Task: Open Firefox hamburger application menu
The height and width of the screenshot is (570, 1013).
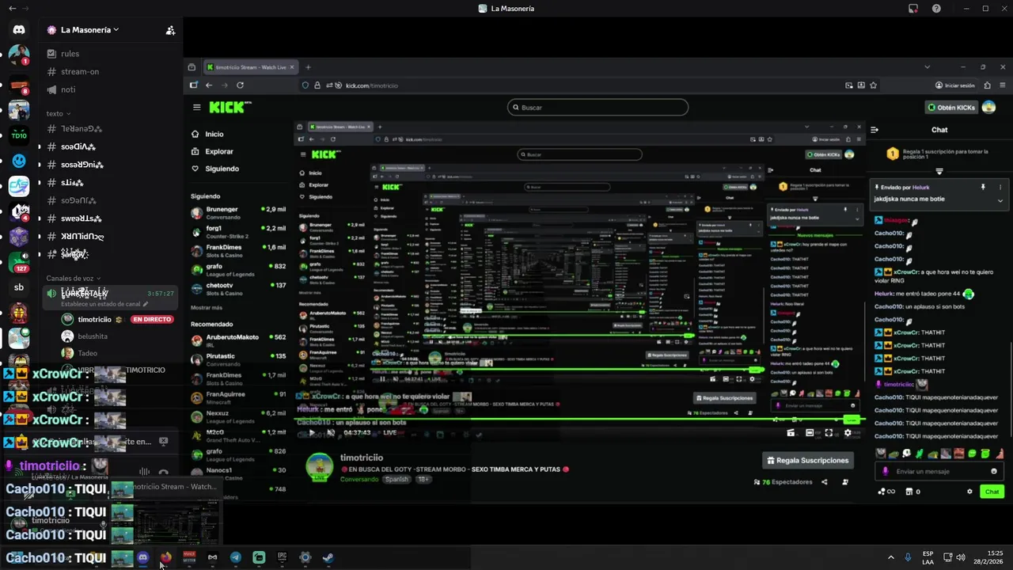Action: point(1001,85)
